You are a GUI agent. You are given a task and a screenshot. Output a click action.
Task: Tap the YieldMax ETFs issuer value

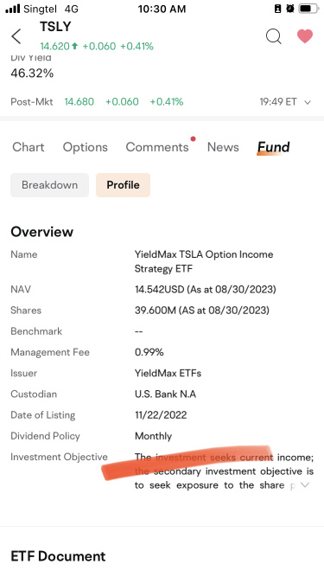click(x=168, y=373)
